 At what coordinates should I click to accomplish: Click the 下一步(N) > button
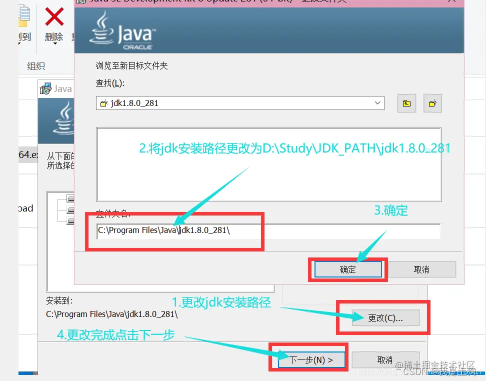point(311,360)
